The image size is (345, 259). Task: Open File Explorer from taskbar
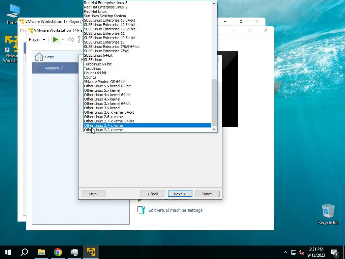[x=41, y=252]
